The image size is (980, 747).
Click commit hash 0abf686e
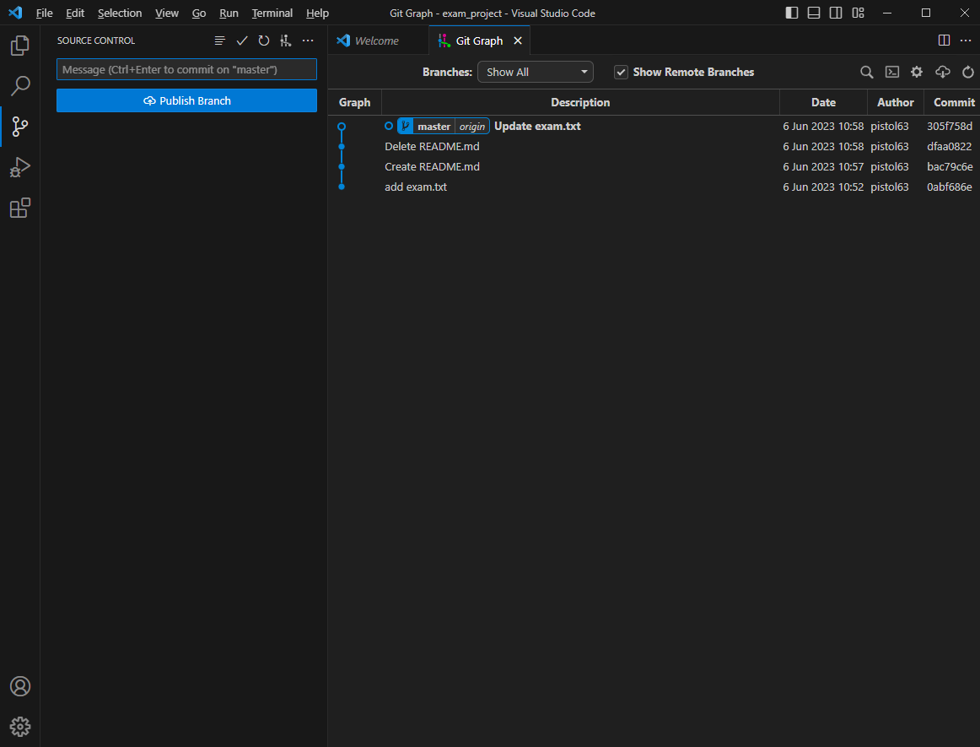coord(950,187)
